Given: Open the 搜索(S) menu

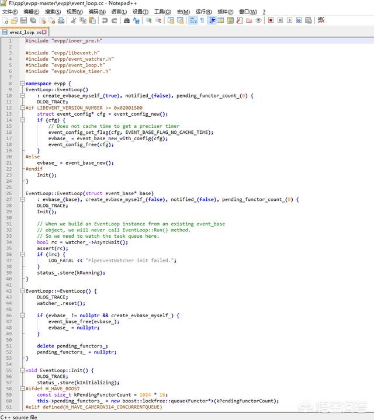Looking at the screenshot, I should tap(53, 12).
